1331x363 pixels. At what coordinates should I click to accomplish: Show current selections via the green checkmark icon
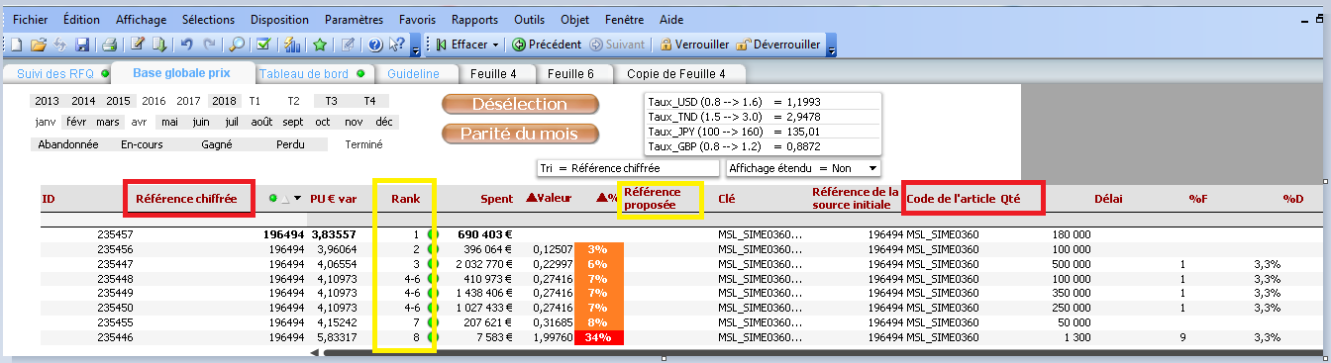pos(263,45)
